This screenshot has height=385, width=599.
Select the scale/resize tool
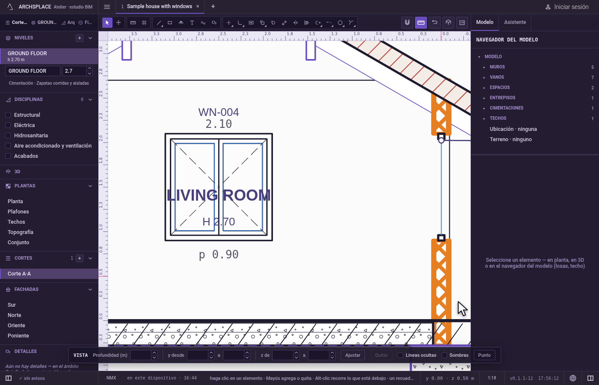point(285,22)
